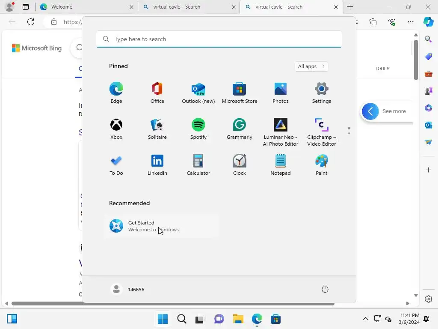Open the clock and date flyout

point(409,319)
